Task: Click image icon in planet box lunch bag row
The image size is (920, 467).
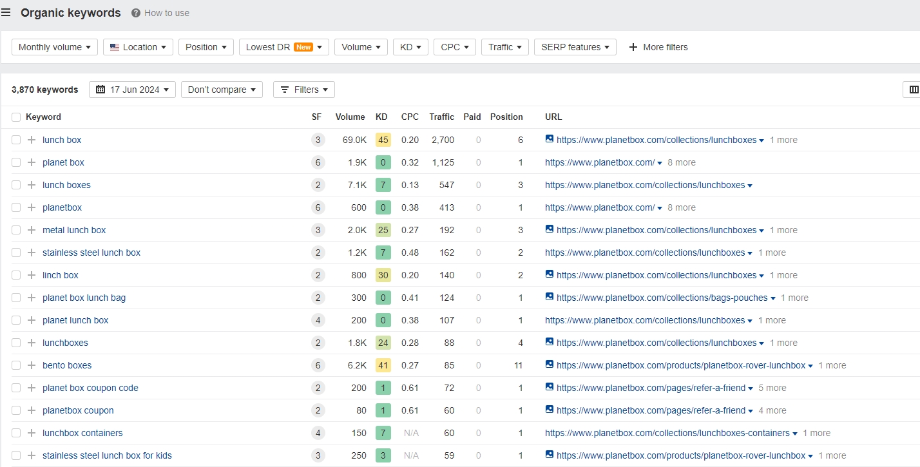Action: point(550,296)
